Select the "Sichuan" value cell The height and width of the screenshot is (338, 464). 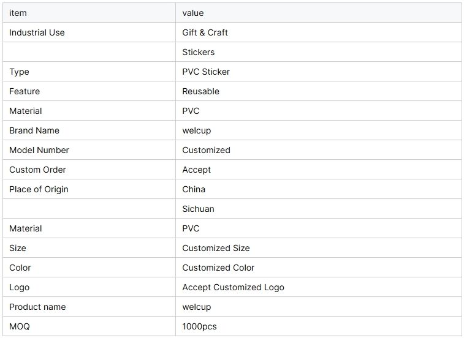click(x=198, y=209)
